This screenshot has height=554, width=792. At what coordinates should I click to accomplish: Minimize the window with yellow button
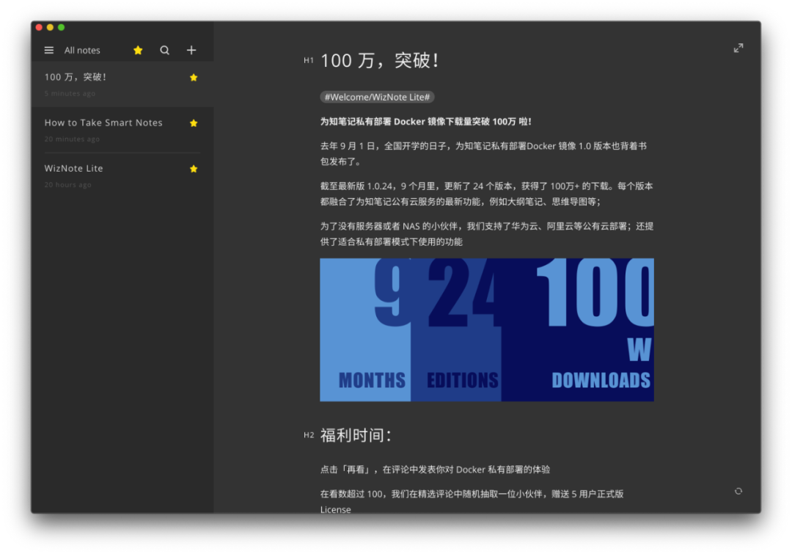50,27
